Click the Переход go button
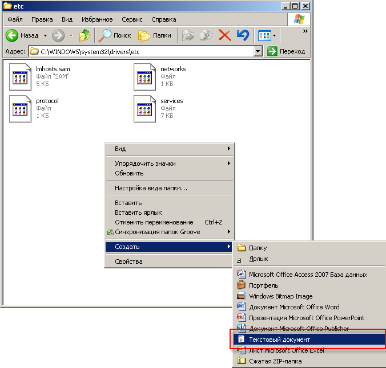The width and height of the screenshot is (386, 368). point(286,51)
